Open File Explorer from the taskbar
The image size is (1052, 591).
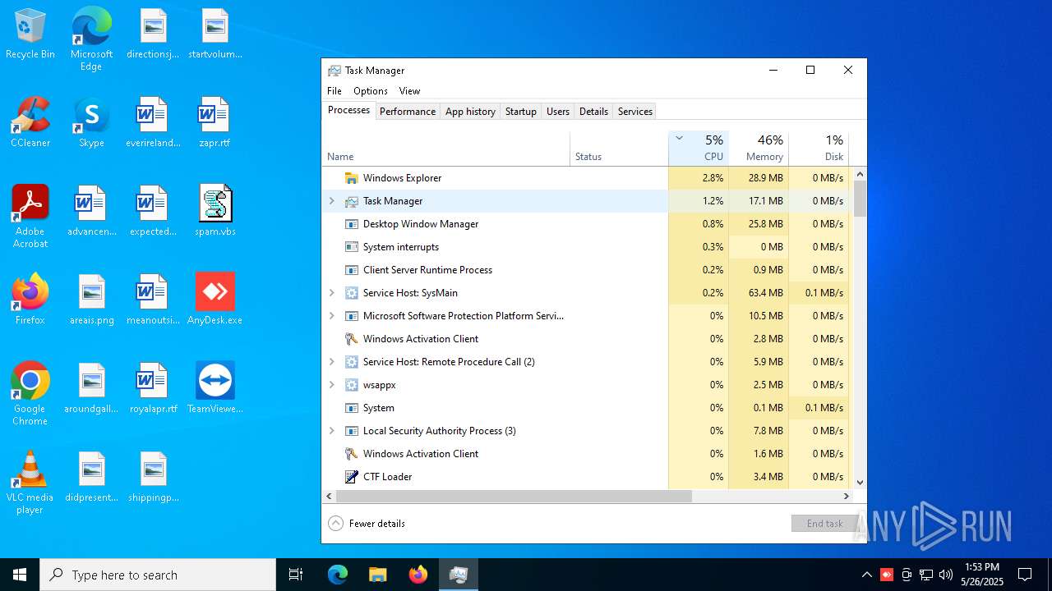[377, 575]
